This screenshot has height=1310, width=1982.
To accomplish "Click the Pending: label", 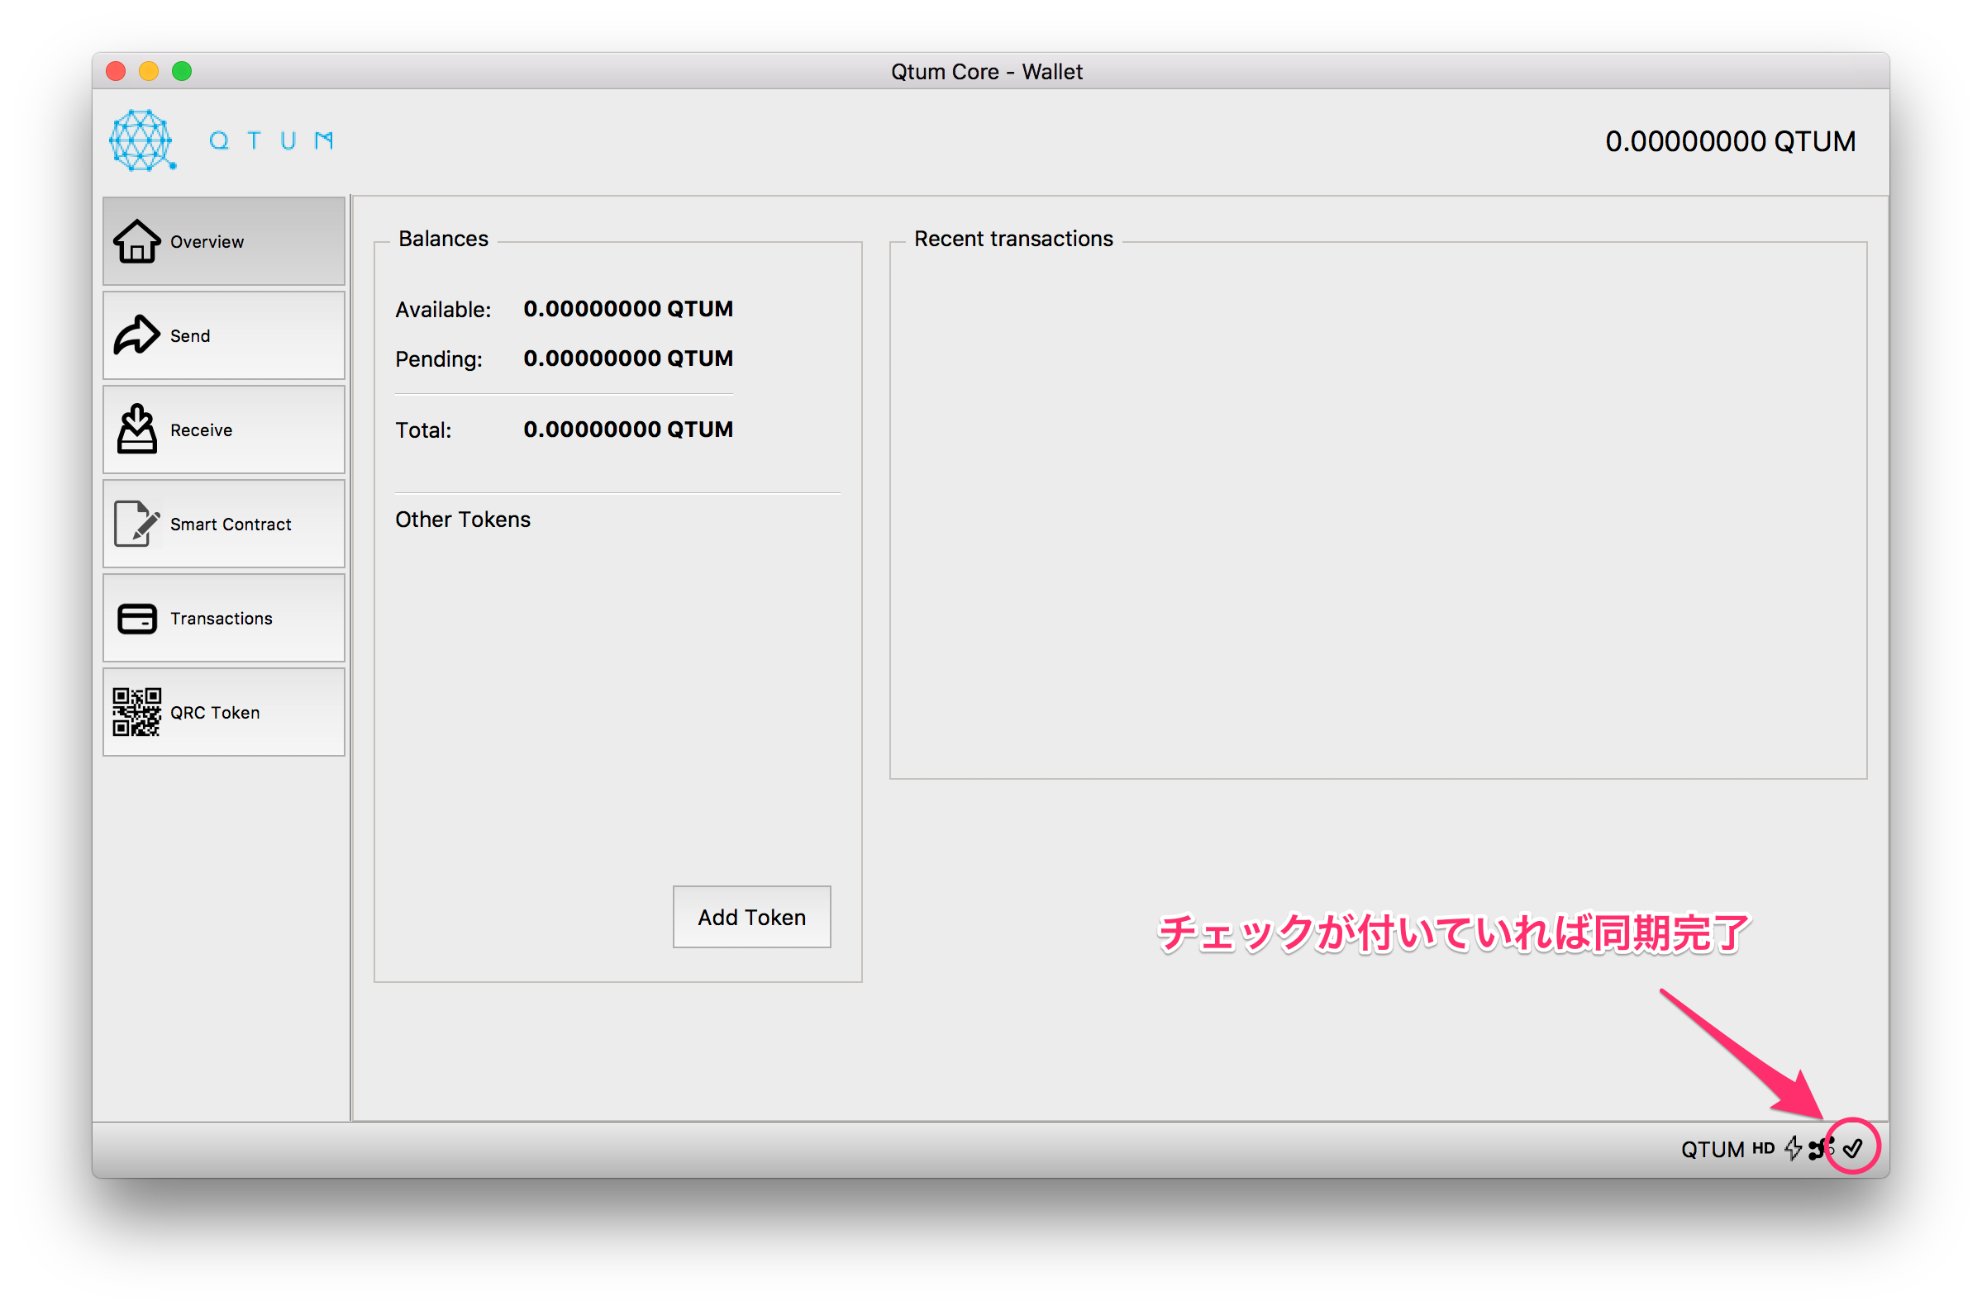I will (x=440, y=360).
